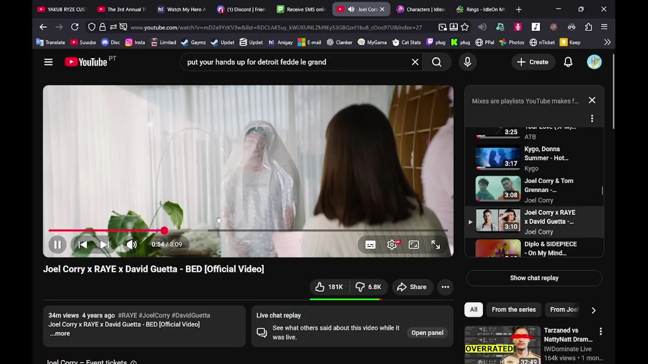648x364 pixels.
Task: Open the browser application menu
Action: 604,27
